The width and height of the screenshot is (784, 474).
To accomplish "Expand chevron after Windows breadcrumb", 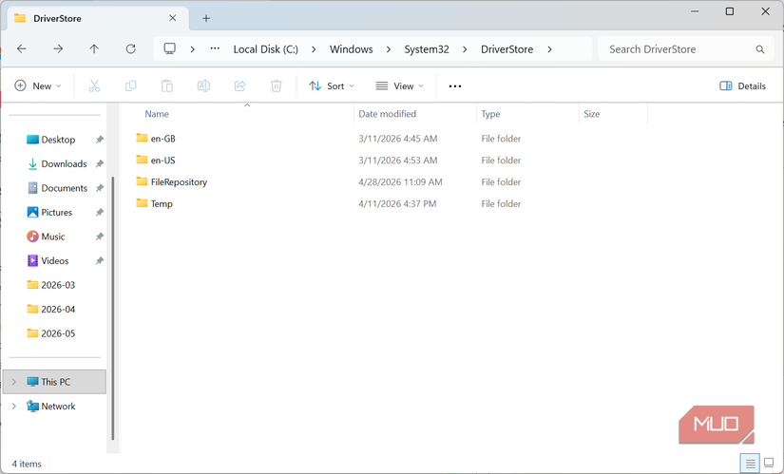I will pos(389,49).
